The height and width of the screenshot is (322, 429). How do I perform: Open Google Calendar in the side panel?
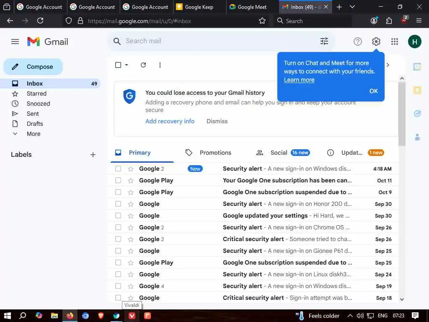pos(417,67)
